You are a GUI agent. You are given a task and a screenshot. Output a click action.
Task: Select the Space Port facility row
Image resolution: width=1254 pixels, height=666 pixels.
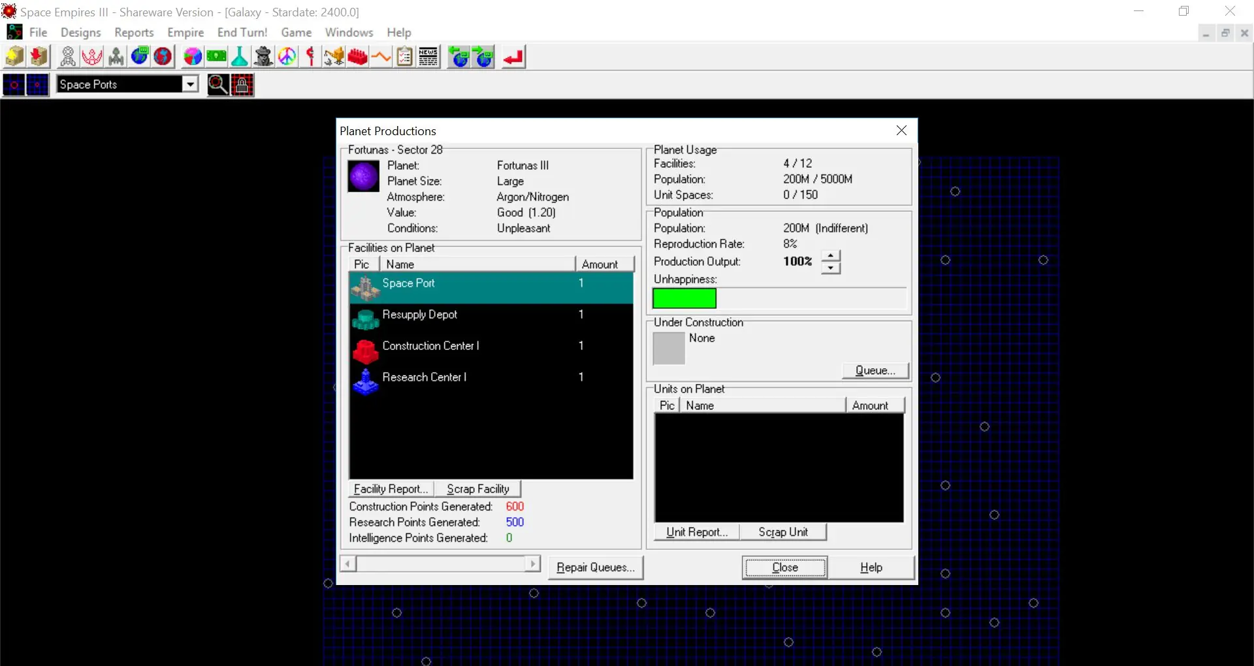pyautogui.click(x=491, y=288)
